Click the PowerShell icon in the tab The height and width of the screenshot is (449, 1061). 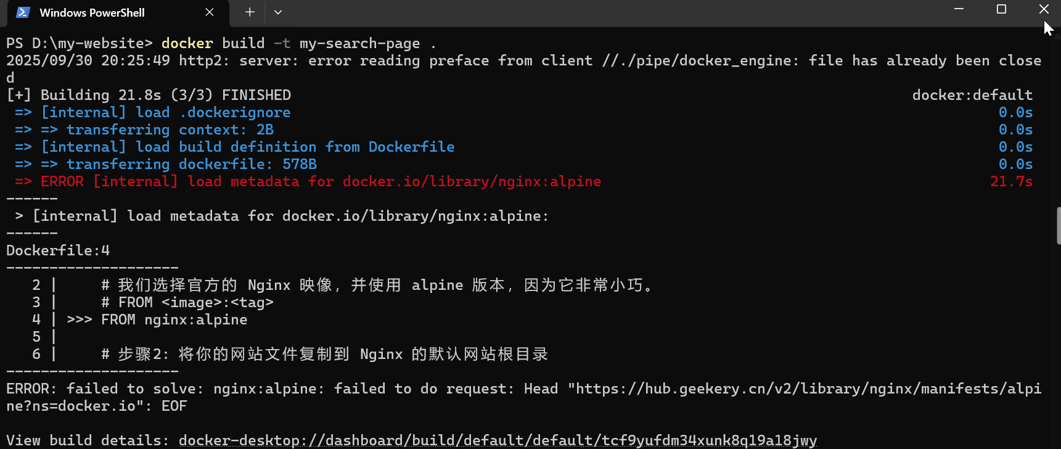[x=23, y=12]
